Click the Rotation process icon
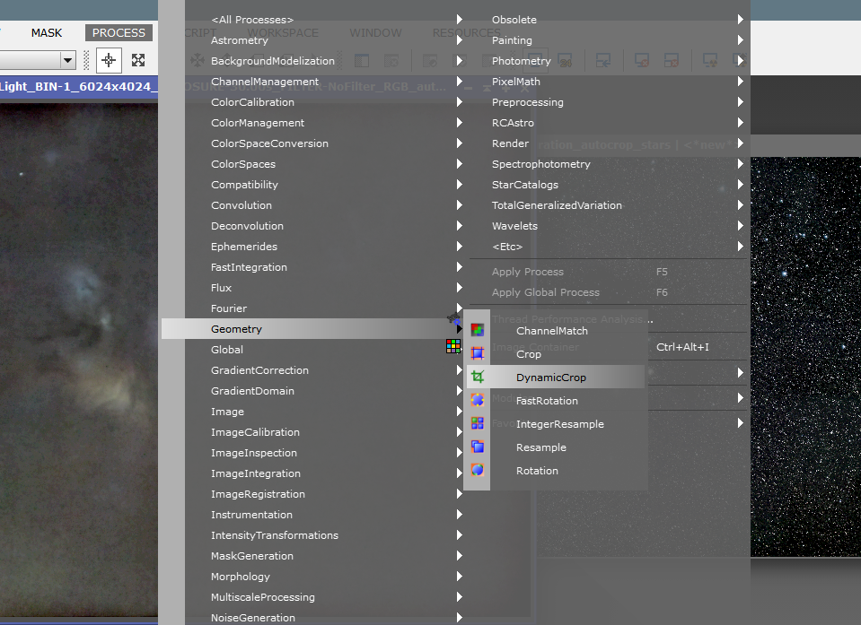The height and width of the screenshot is (625, 861). (x=477, y=471)
